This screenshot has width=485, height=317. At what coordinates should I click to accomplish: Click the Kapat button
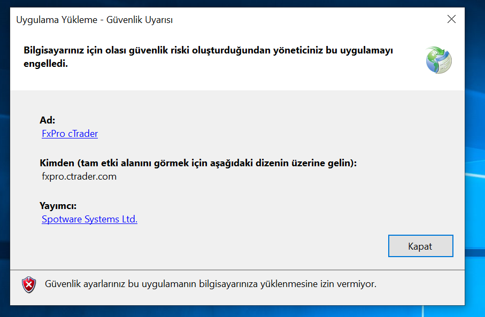(x=421, y=246)
